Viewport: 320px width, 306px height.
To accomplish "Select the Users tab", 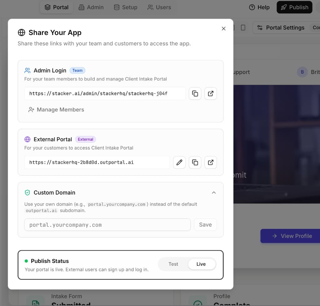I will coord(159,7).
